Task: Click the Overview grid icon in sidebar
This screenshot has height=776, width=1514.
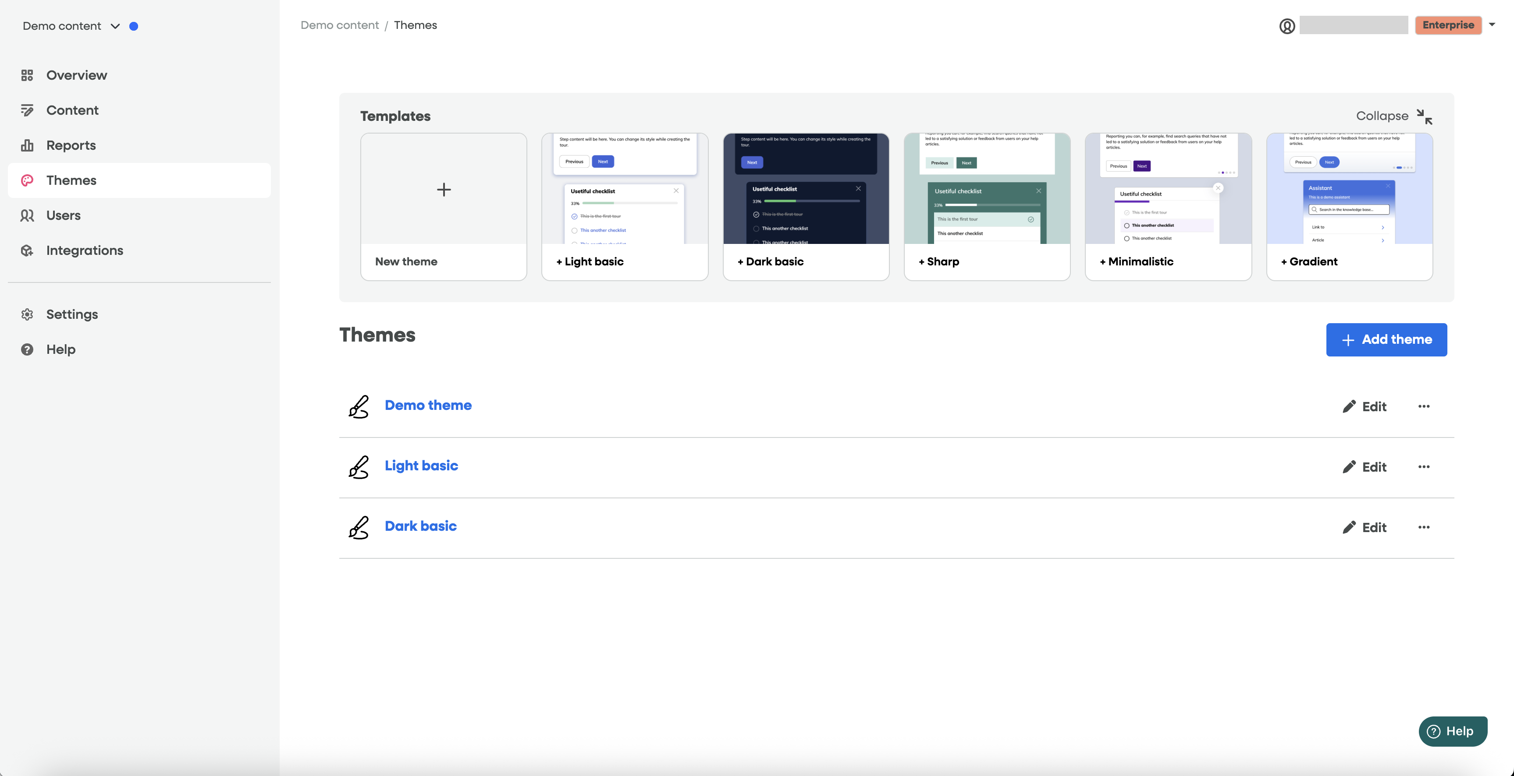Action: click(27, 75)
